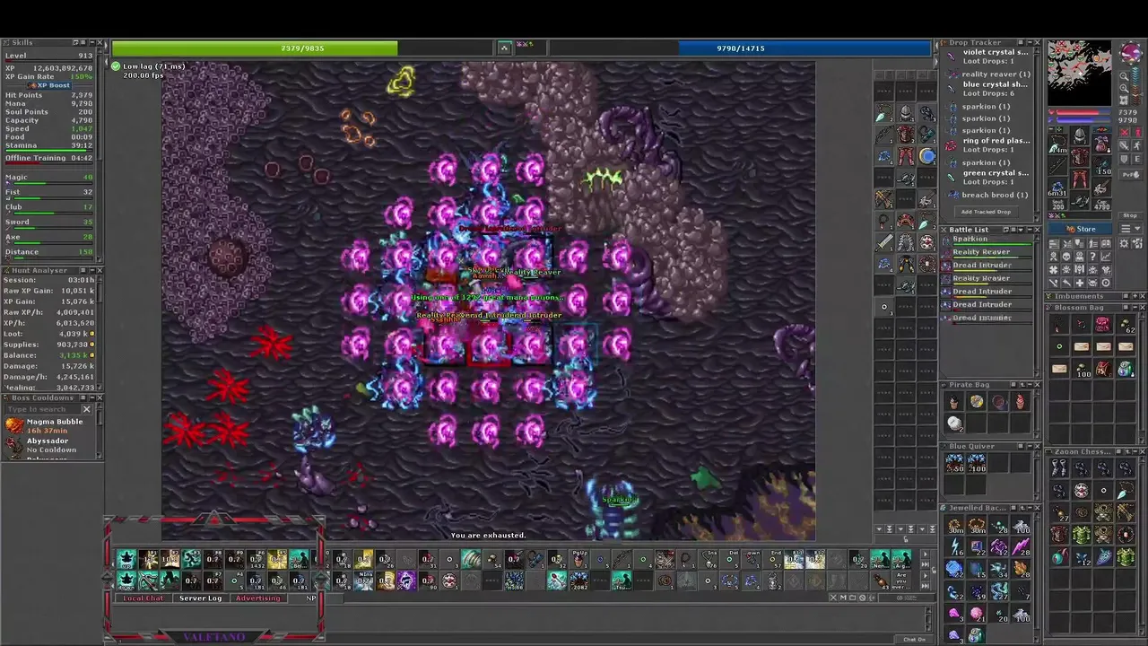The width and height of the screenshot is (1148, 646).
Task: Click the Del hotkey slot on action bar
Action: pos(730,559)
